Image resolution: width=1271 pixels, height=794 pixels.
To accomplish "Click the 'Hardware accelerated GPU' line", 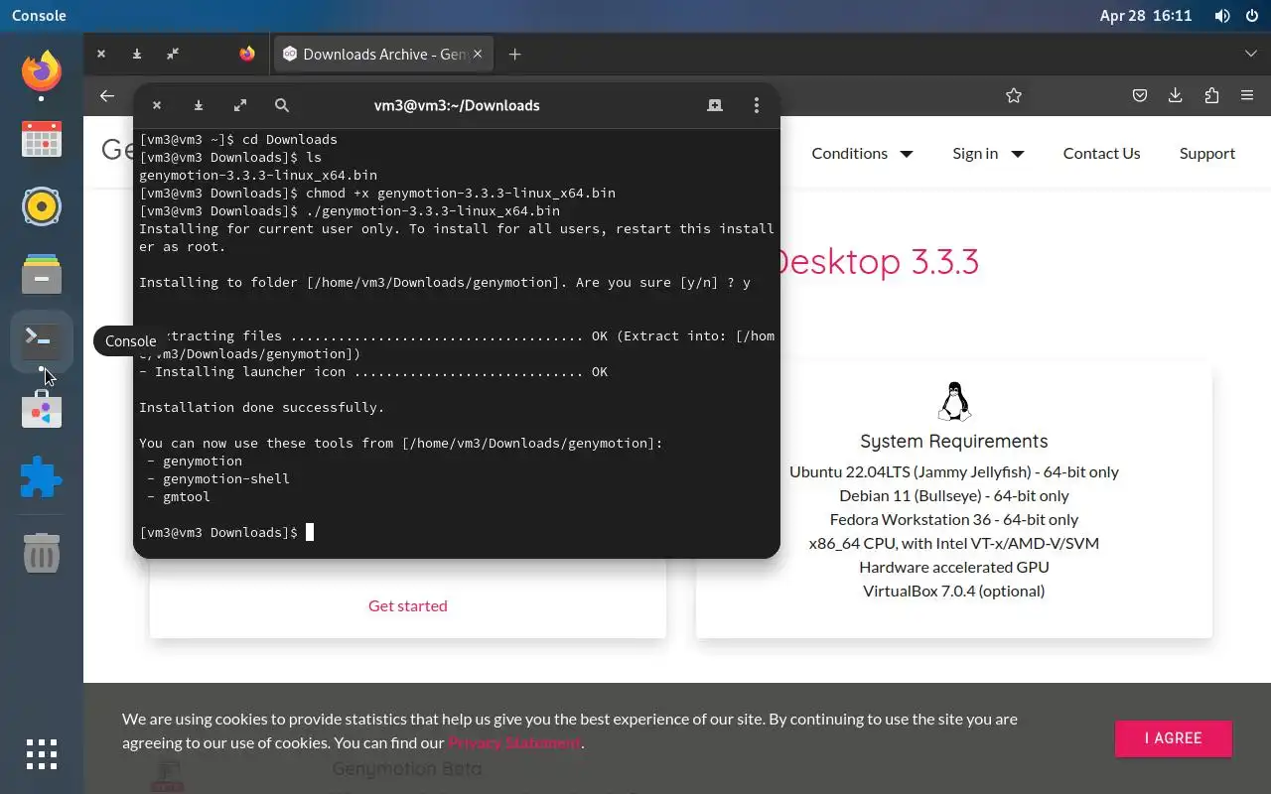I will 954,567.
